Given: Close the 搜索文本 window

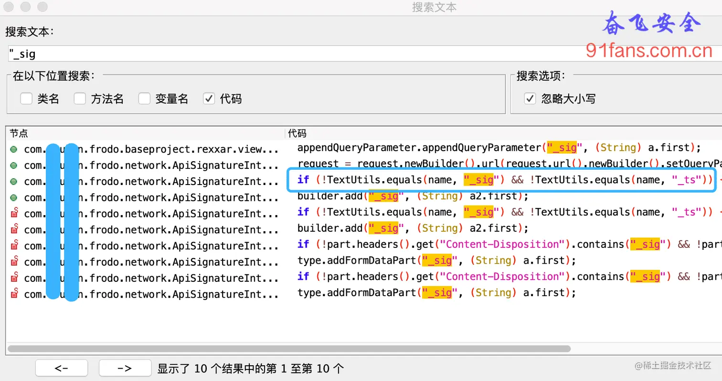Looking at the screenshot, I should point(8,7).
